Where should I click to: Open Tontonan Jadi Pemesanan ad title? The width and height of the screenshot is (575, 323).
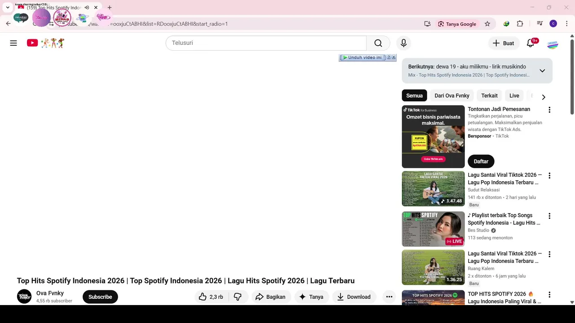click(x=499, y=109)
